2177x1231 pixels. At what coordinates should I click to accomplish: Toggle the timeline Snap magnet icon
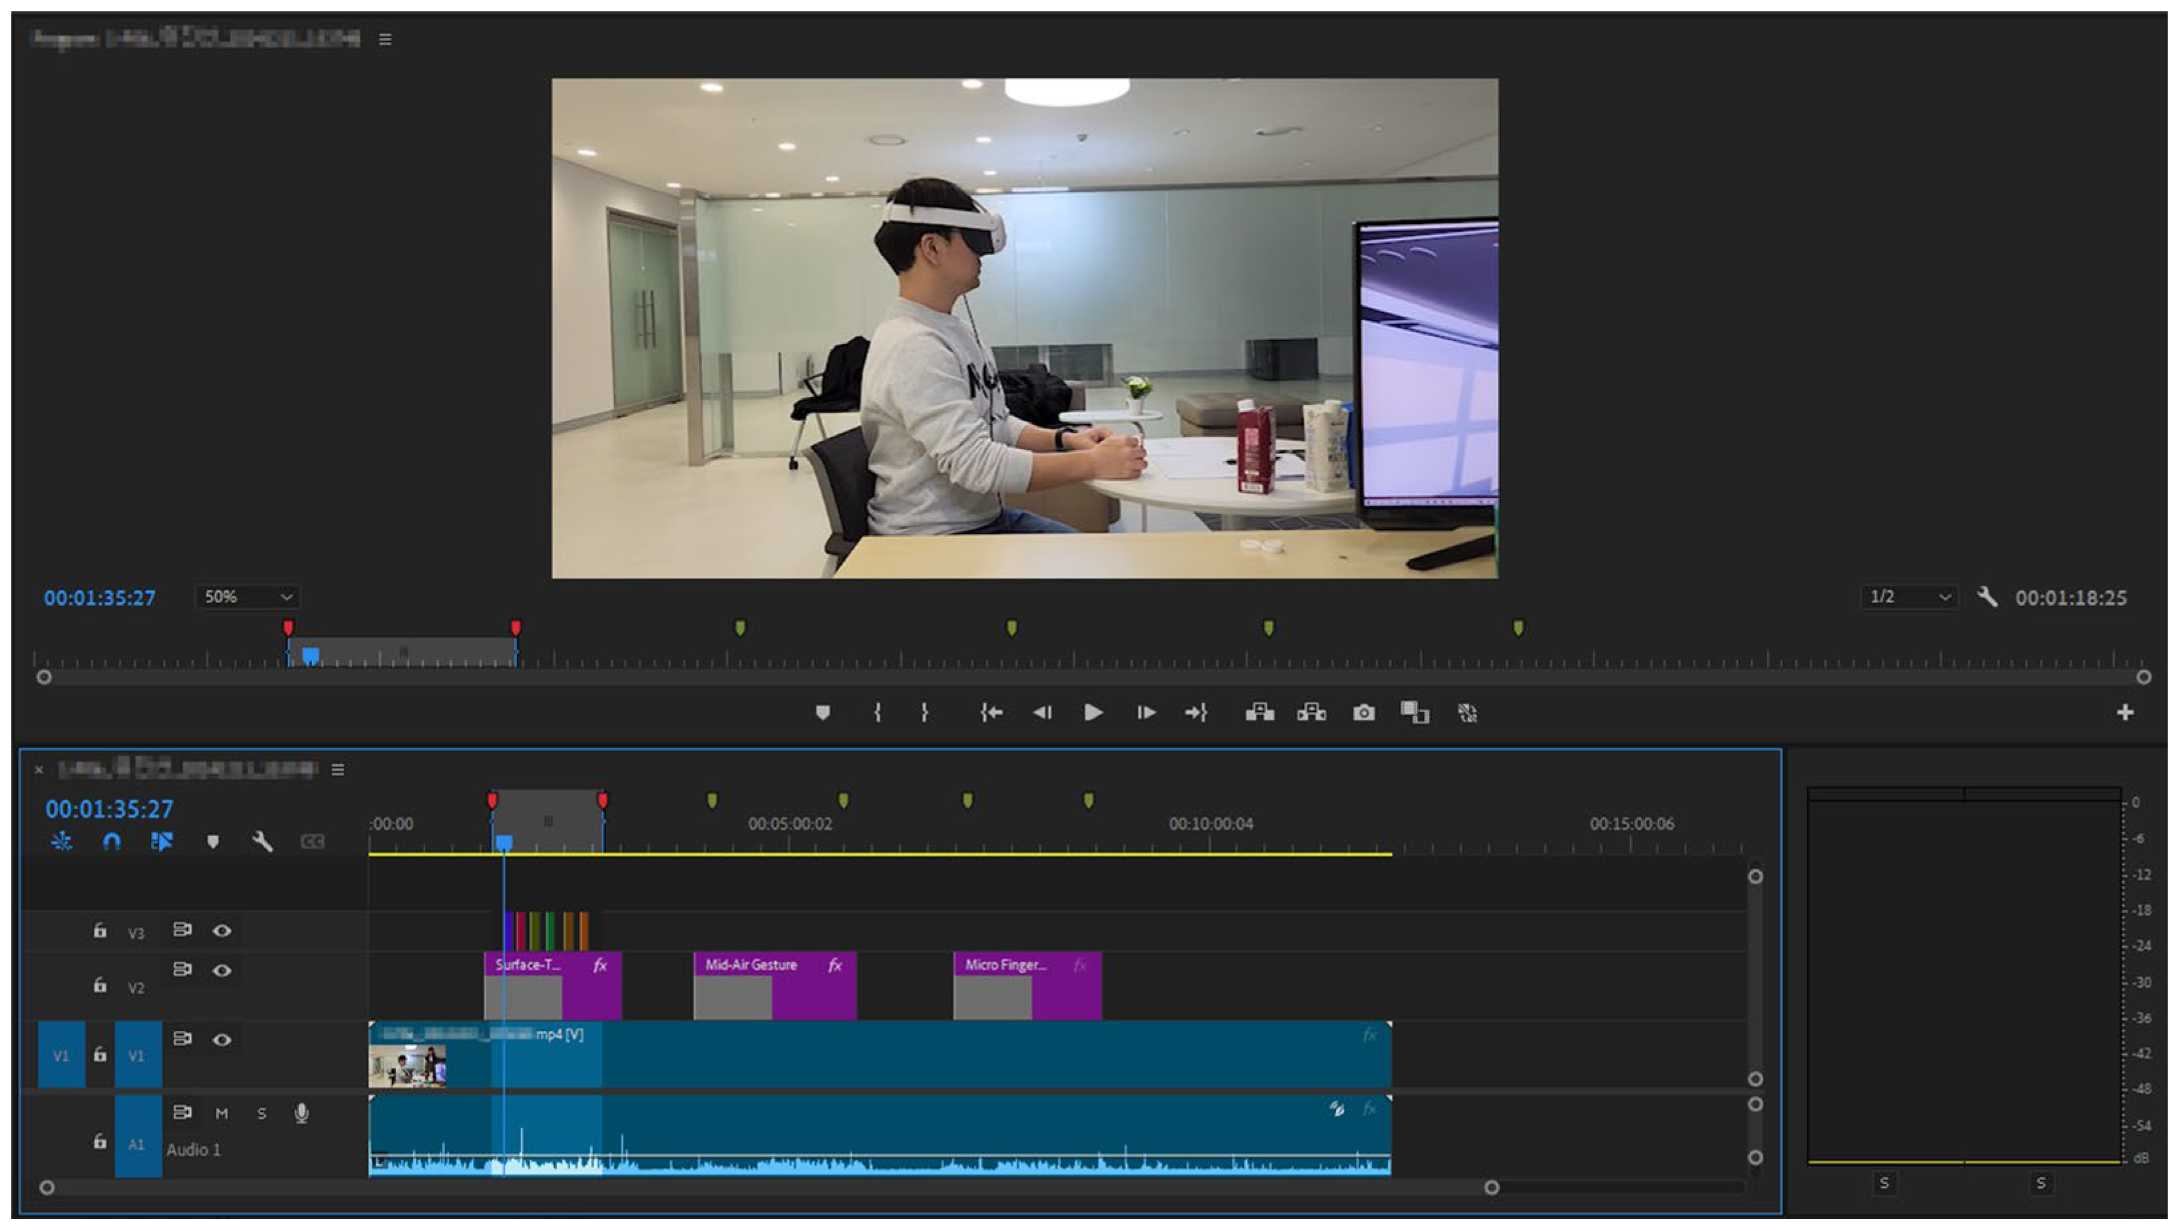coord(112,841)
